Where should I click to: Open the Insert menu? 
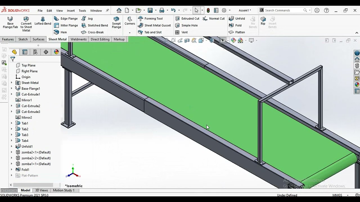[71, 11]
